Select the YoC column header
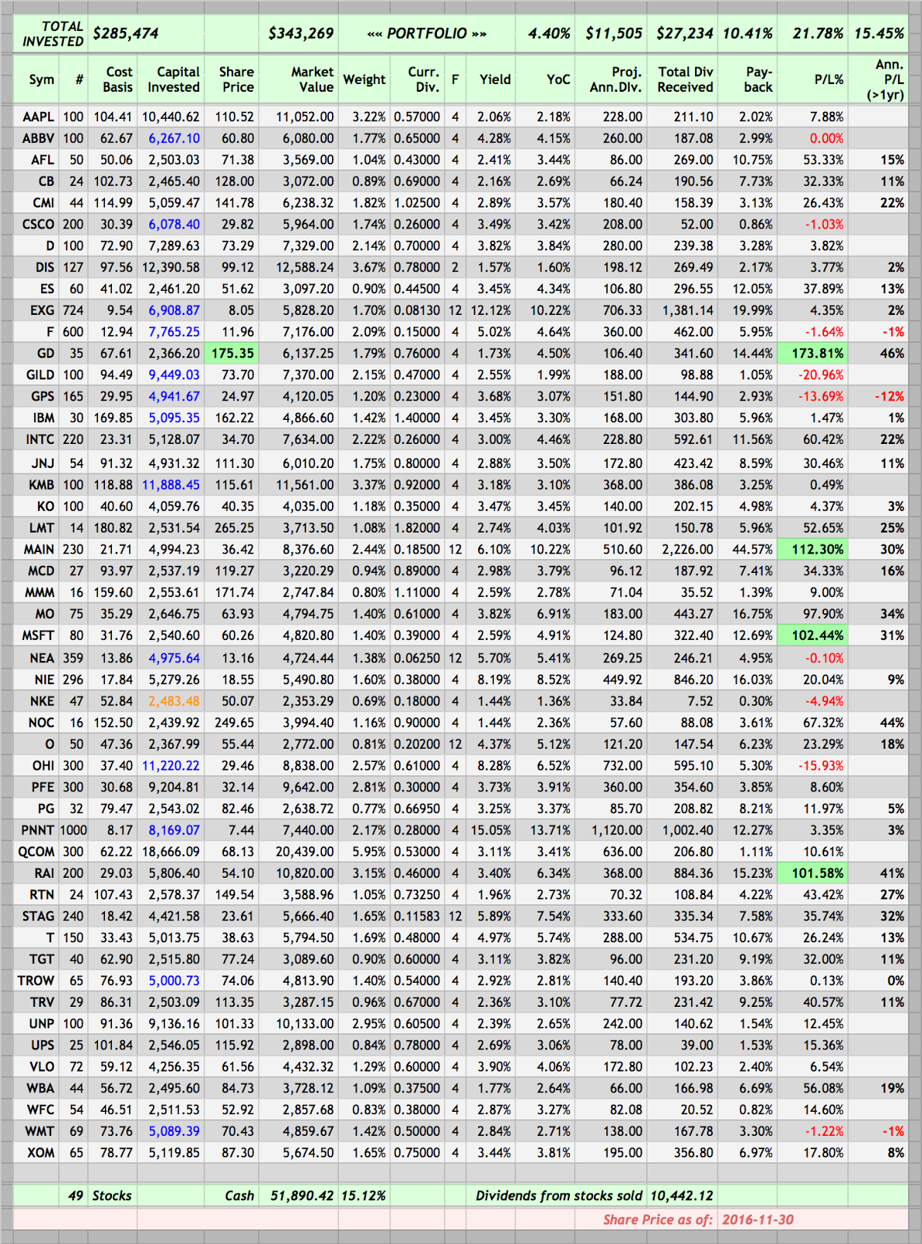The image size is (922, 1244). 544,79
